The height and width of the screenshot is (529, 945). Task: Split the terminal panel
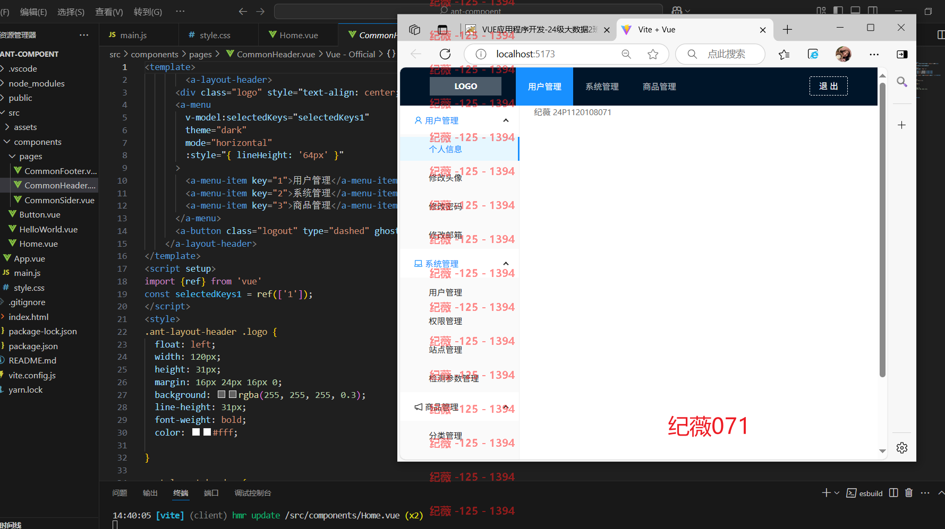click(893, 493)
